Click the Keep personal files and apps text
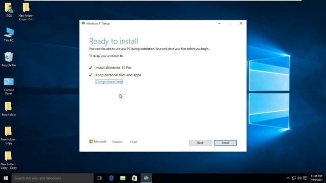Screen dimensions: 326x183 118,75
